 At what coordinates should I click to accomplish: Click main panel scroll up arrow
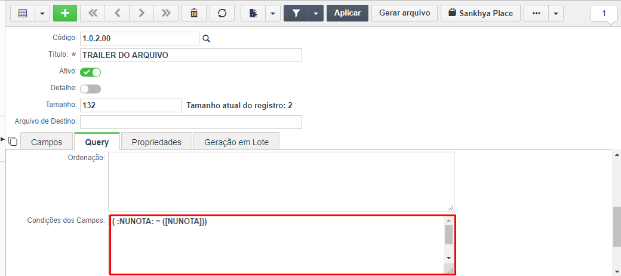coord(617,154)
